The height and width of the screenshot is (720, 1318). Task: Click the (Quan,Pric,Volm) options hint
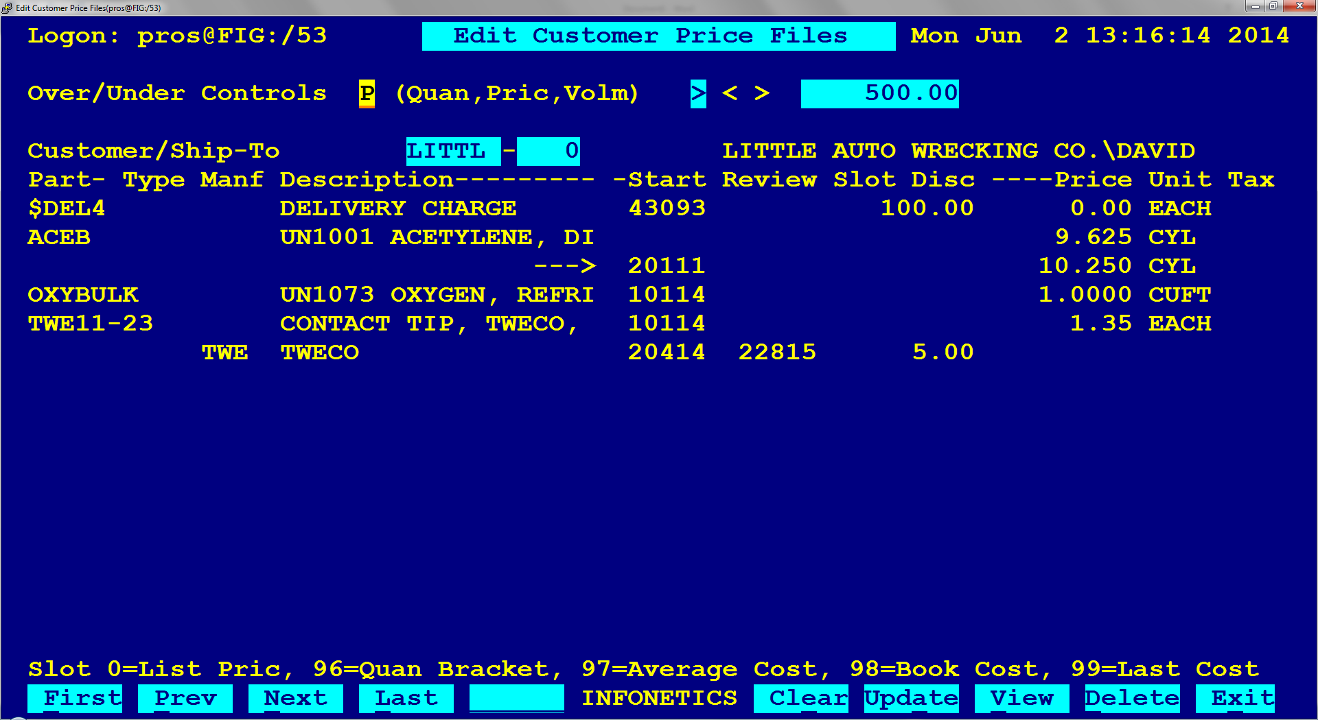(x=517, y=93)
